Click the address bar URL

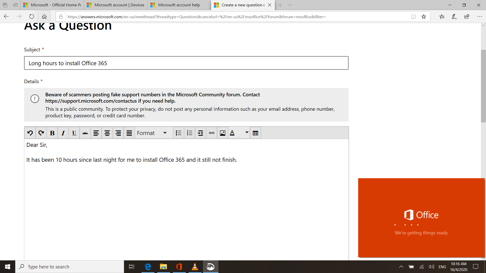point(196,17)
